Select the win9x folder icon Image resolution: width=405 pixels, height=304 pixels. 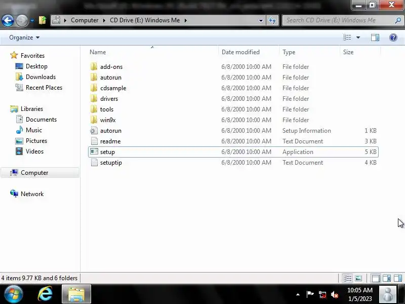coord(94,120)
